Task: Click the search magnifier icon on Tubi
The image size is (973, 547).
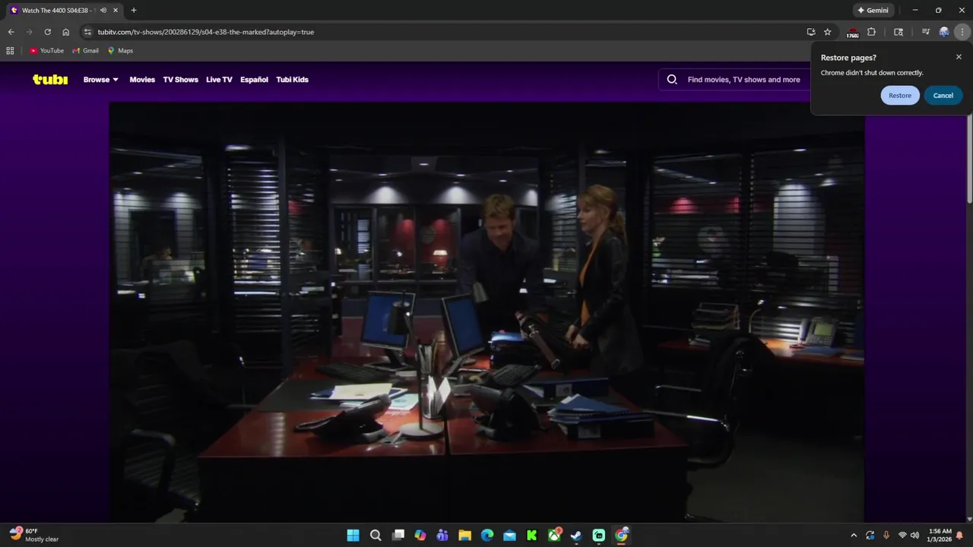Action: tap(672, 79)
